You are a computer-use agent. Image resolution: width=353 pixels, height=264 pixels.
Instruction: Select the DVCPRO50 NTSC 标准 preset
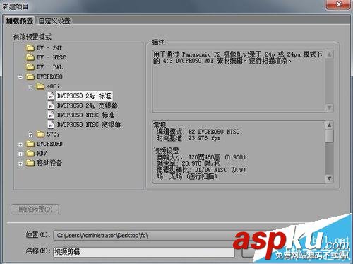coord(86,115)
